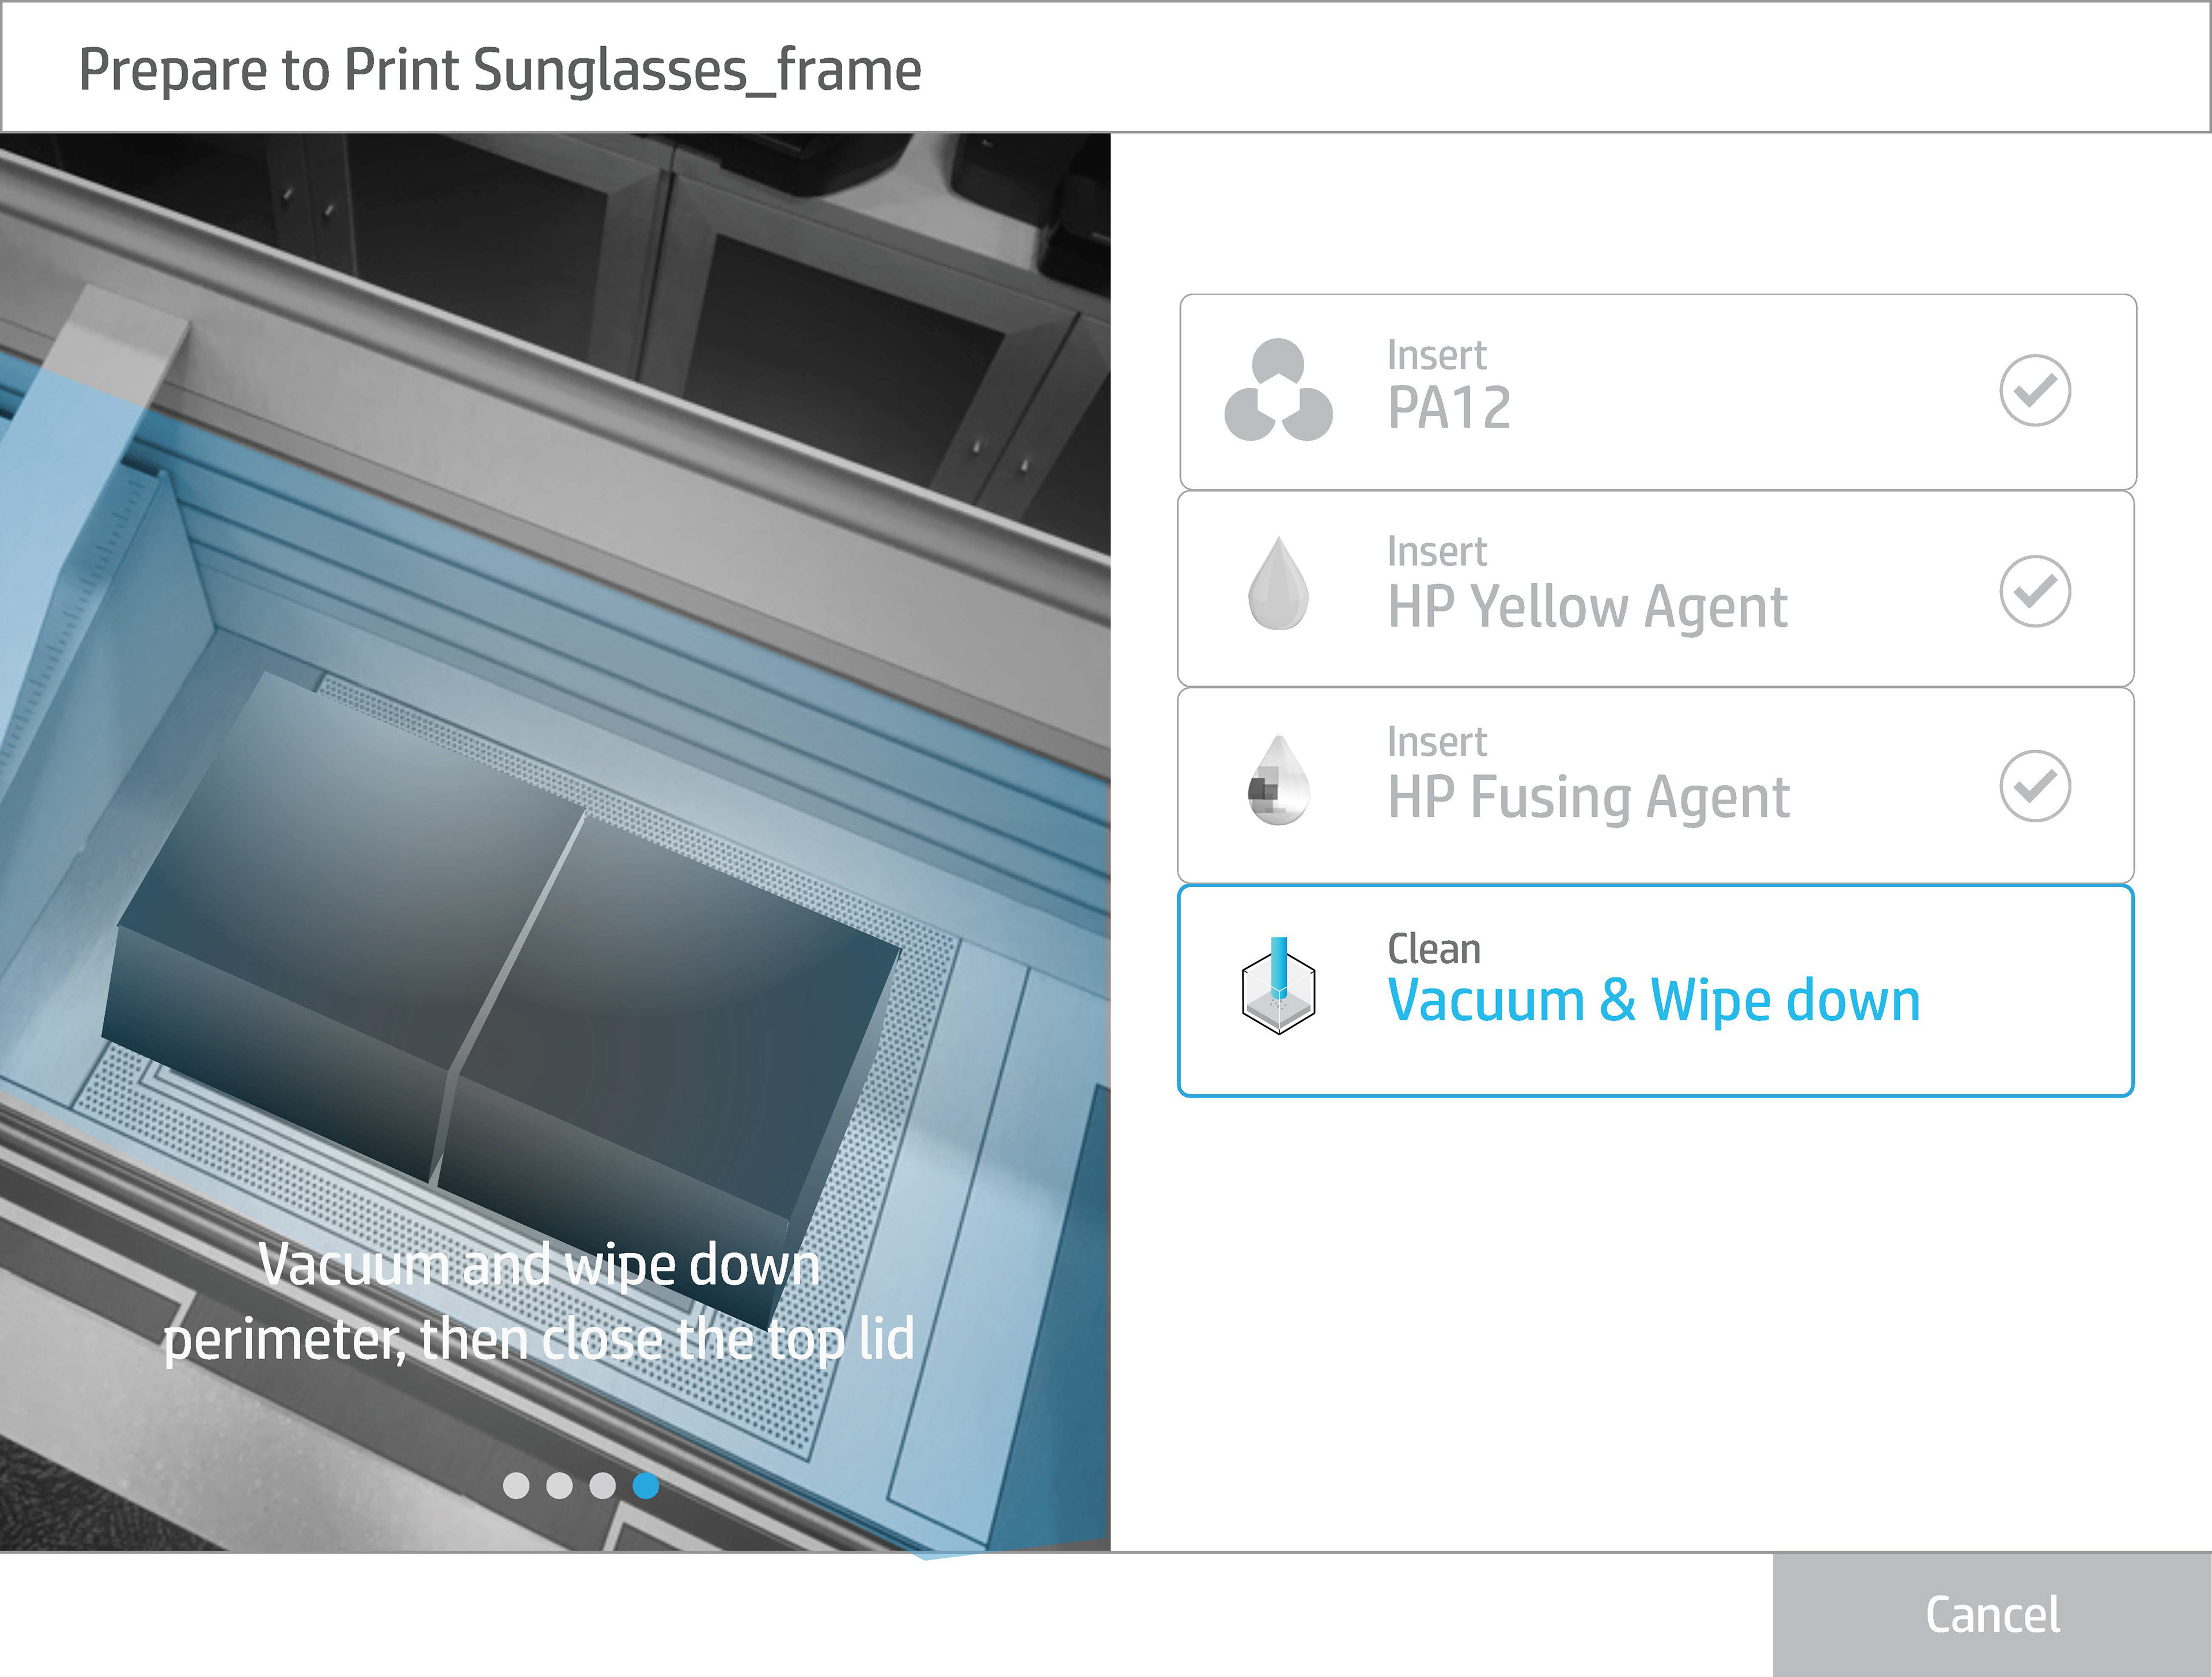
Task: Click the build chamber instruction image
Action: point(555,842)
